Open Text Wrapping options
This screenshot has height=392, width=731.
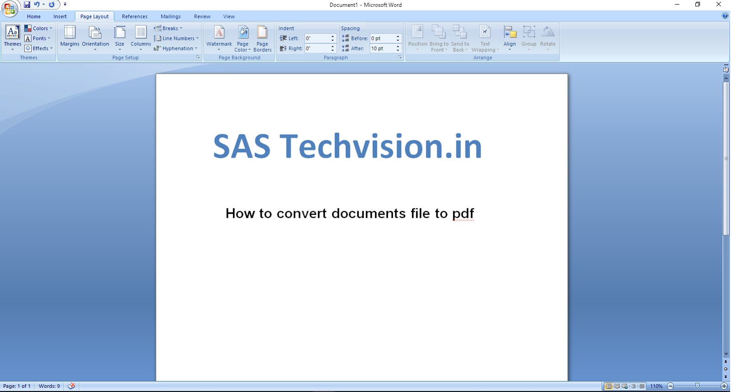[485, 38]
